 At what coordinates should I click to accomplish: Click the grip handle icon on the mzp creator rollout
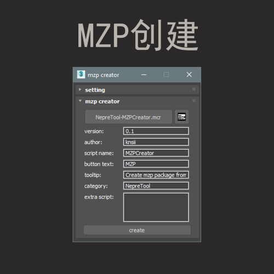pyautogui.click(x=194, y=101)
